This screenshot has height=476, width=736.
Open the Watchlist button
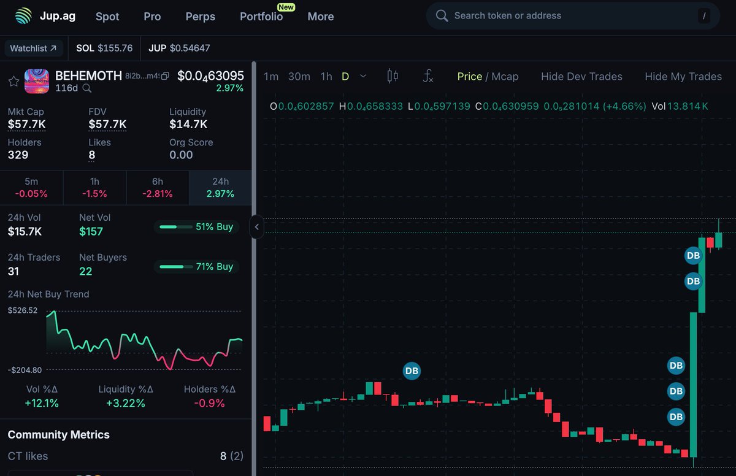click(x=35, y=48)
